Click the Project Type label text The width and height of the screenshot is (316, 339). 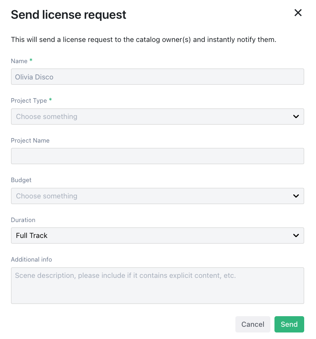click(x=29, y=101)
